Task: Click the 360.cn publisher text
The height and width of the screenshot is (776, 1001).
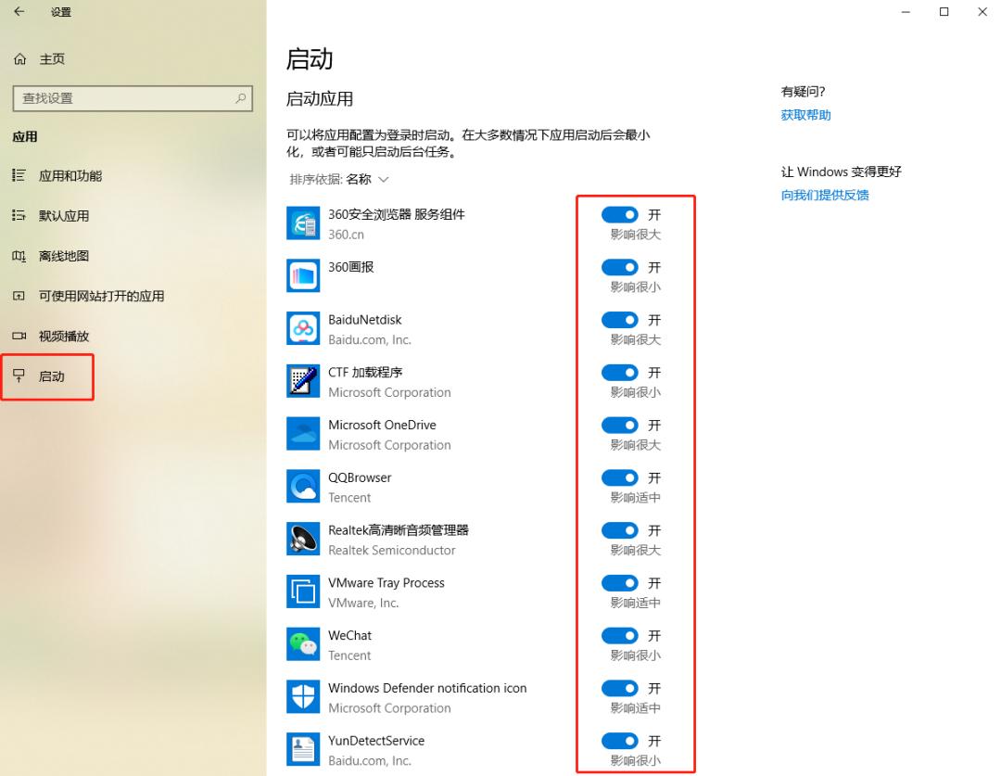Action: point(346,235)
